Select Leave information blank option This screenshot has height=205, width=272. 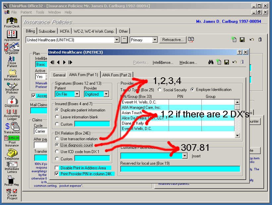57,117
